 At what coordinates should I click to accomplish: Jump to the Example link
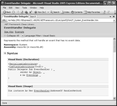pyautogui.click(x=19, y=32)
